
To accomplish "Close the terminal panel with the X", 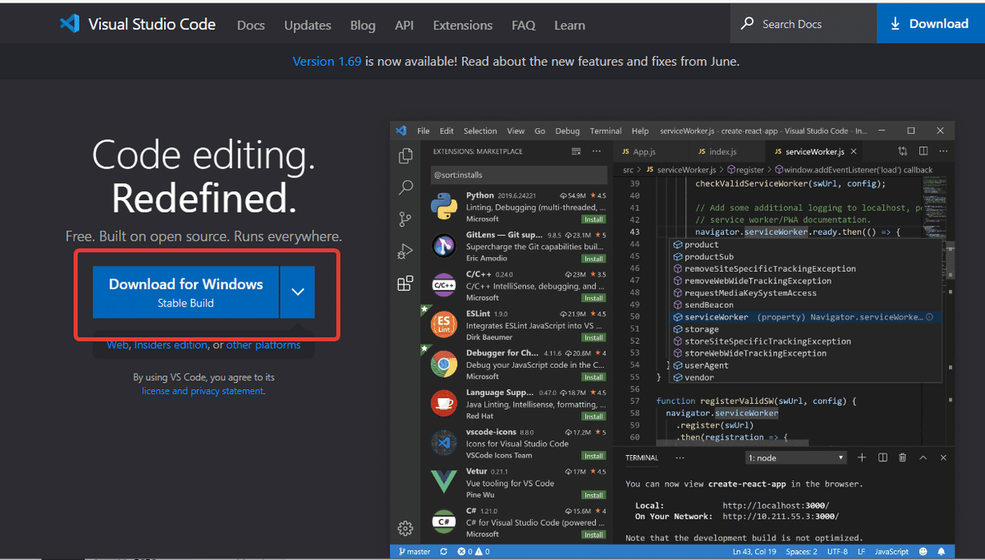I will point(943,457).
